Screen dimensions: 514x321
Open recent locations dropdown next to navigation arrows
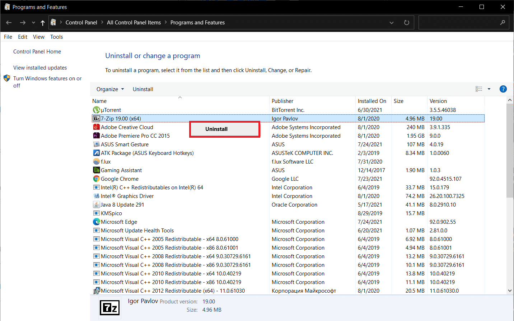(33, 23)
